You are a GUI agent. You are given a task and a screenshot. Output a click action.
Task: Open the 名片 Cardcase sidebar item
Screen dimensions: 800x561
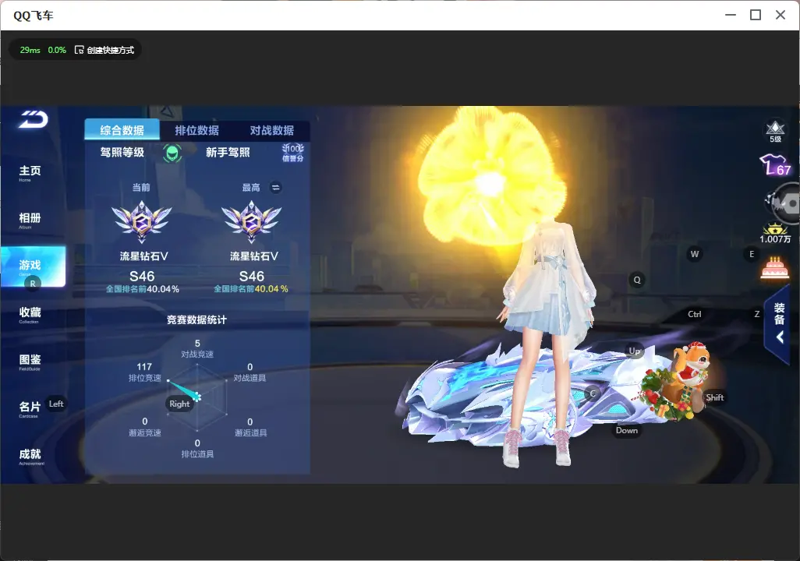pyautogui.click(x=30, y=409)
